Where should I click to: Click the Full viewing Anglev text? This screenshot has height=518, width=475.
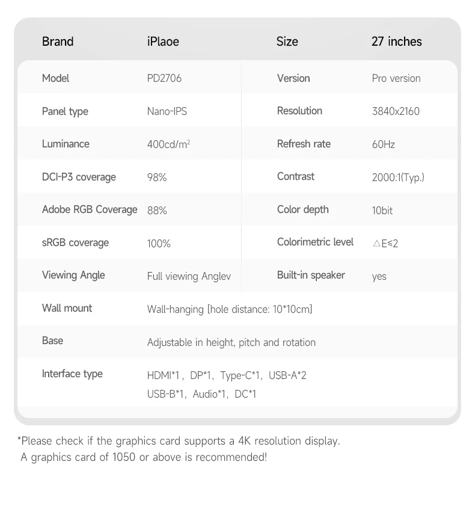point(189,276)
